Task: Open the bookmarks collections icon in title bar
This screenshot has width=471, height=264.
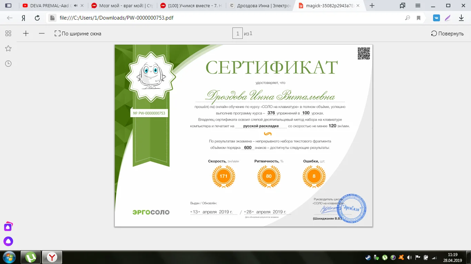Action: coord(402,5)
